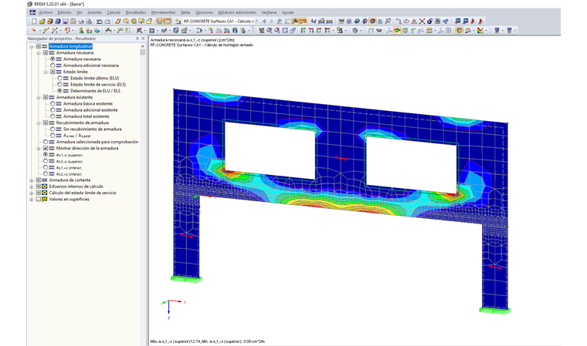Click the rainbow color scale icon
The image size is (587, 346).
coord(480,31)
